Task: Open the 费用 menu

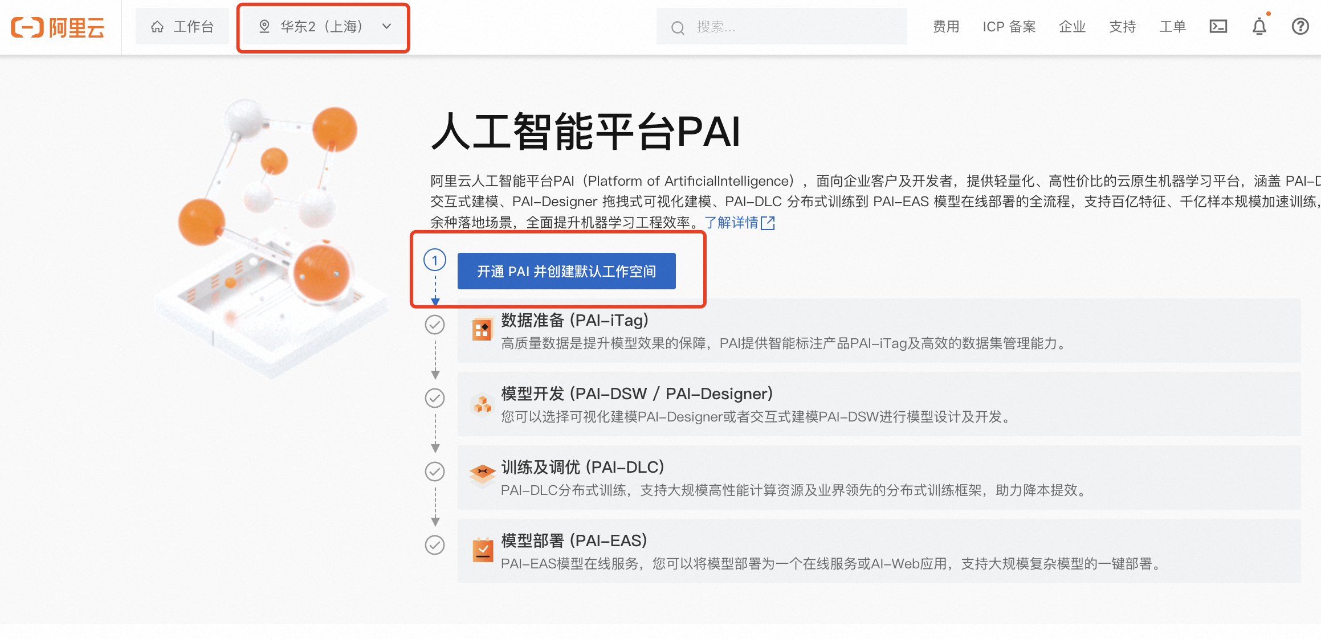Action: (x=946, y=27)
